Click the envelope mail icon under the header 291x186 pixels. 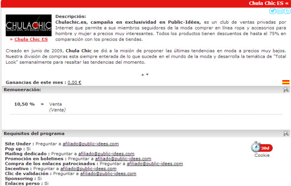(280, 11)
